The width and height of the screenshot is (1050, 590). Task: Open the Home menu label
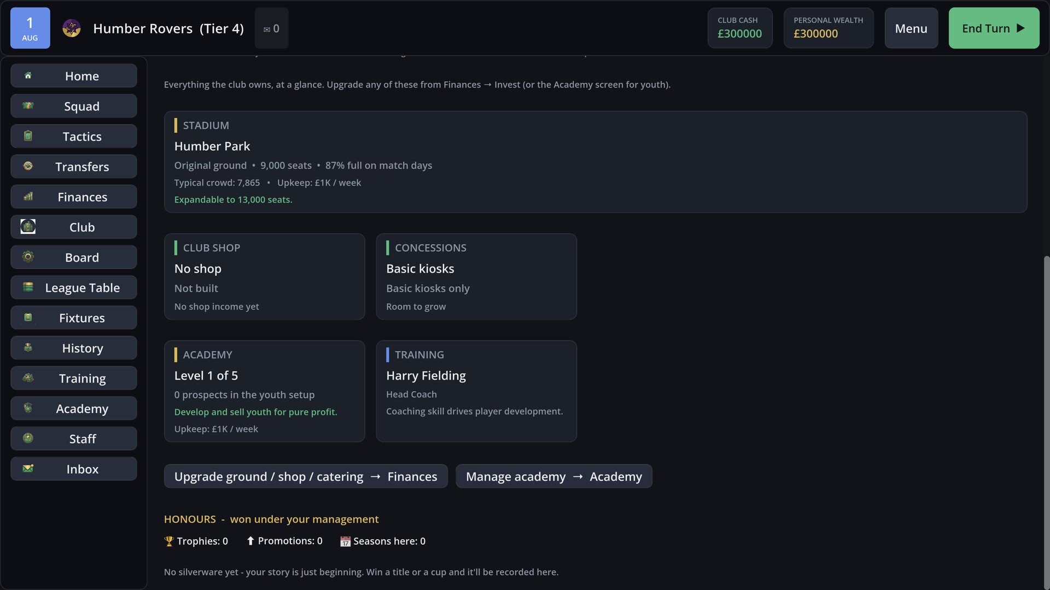point(82,76)
